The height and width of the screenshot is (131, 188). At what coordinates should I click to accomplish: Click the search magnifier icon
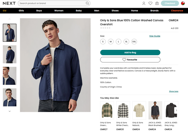coord(87,3)
